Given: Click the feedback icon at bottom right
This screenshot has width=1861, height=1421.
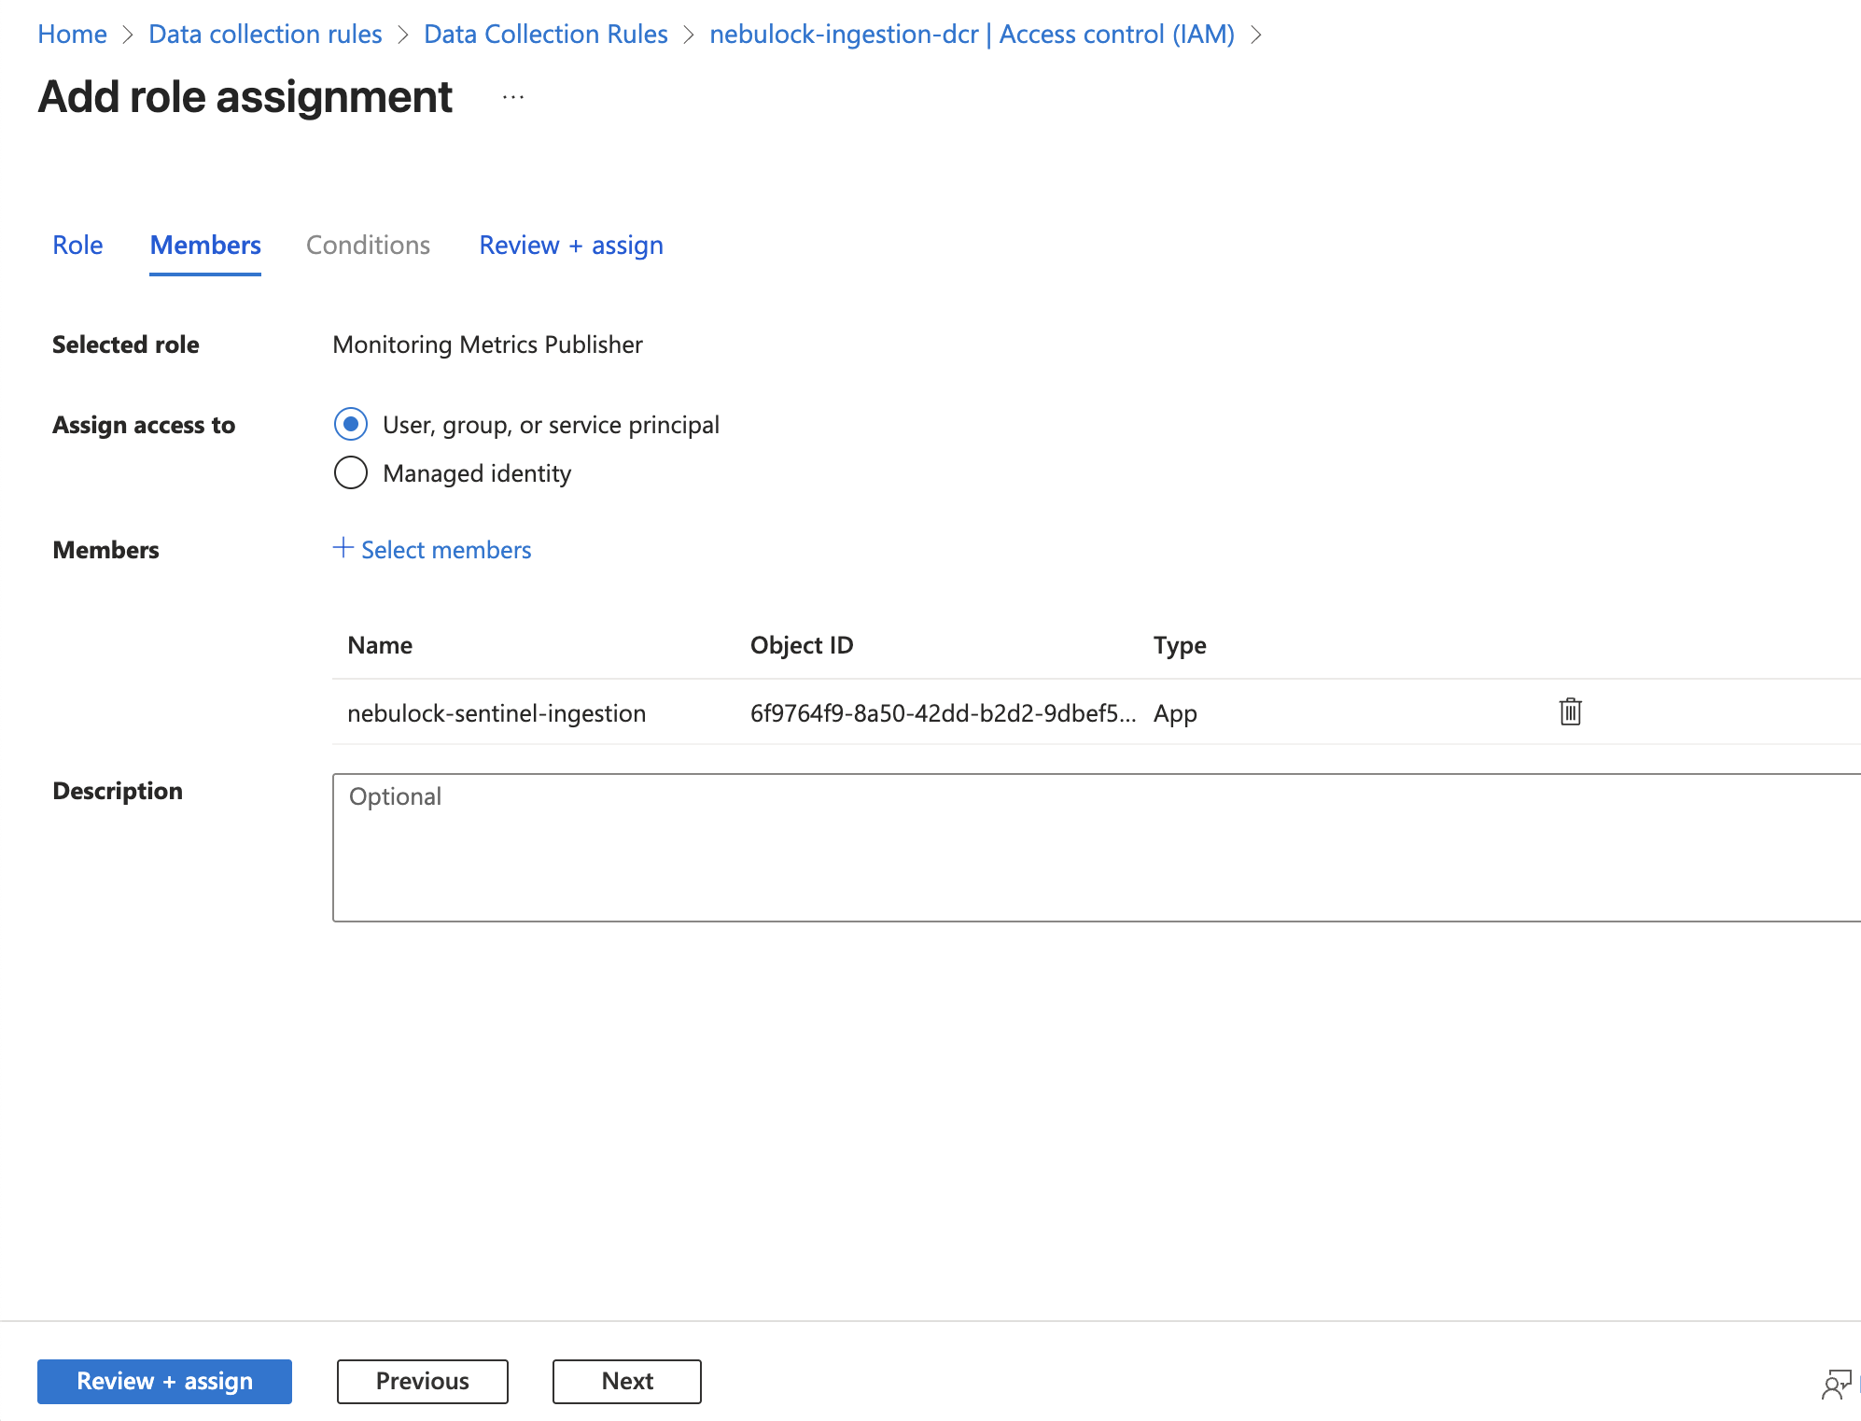Looking at the screenshot, I should [1836, 1383].
